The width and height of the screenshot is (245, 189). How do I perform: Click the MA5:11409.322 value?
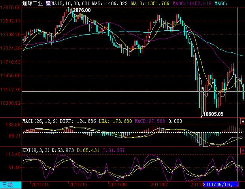click(x=110, y=3)
